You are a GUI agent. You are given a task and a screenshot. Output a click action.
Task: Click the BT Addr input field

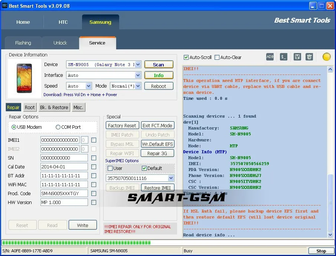64,175
